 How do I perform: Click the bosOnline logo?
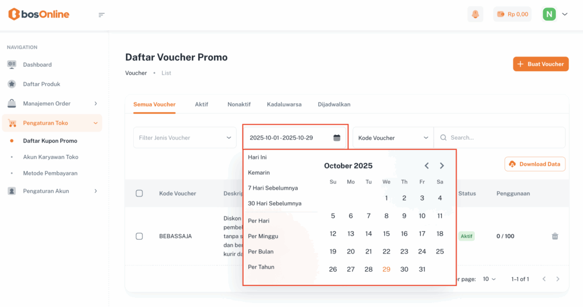(39, 14)
